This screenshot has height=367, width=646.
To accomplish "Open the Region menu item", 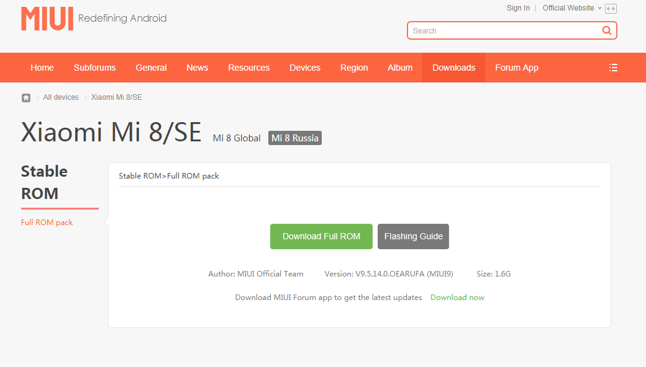I will click(354, 68).
